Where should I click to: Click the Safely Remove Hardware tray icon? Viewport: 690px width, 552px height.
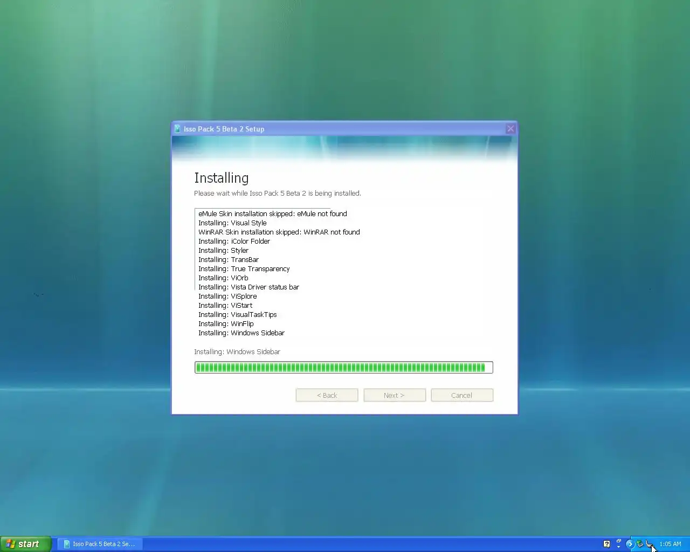point(640,544)
